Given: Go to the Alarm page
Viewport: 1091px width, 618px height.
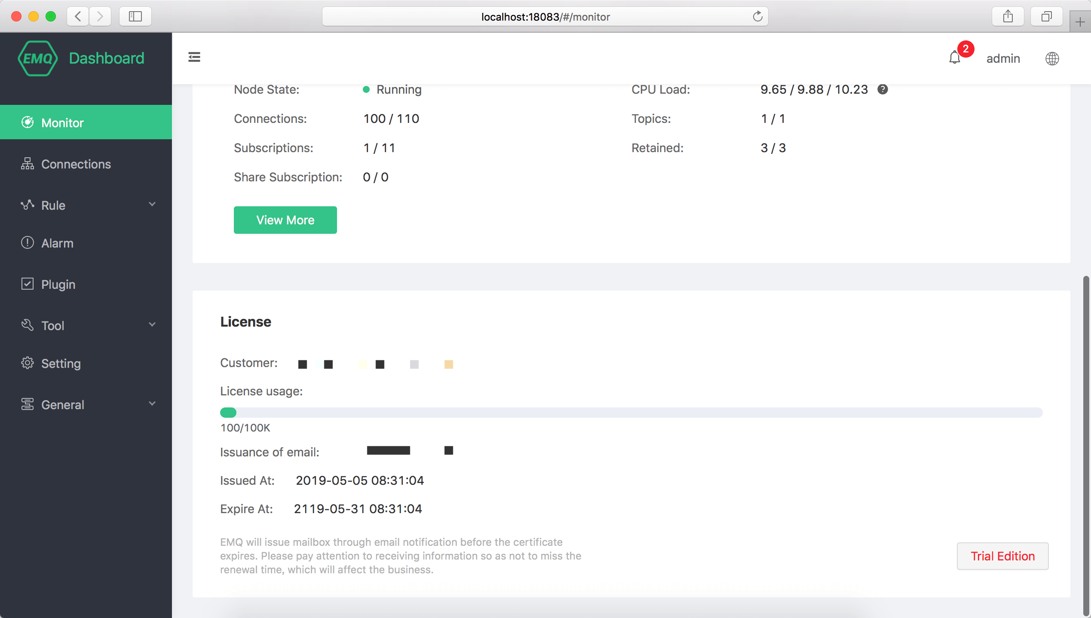Looking at the screenshot, I should tap(57, 243).
